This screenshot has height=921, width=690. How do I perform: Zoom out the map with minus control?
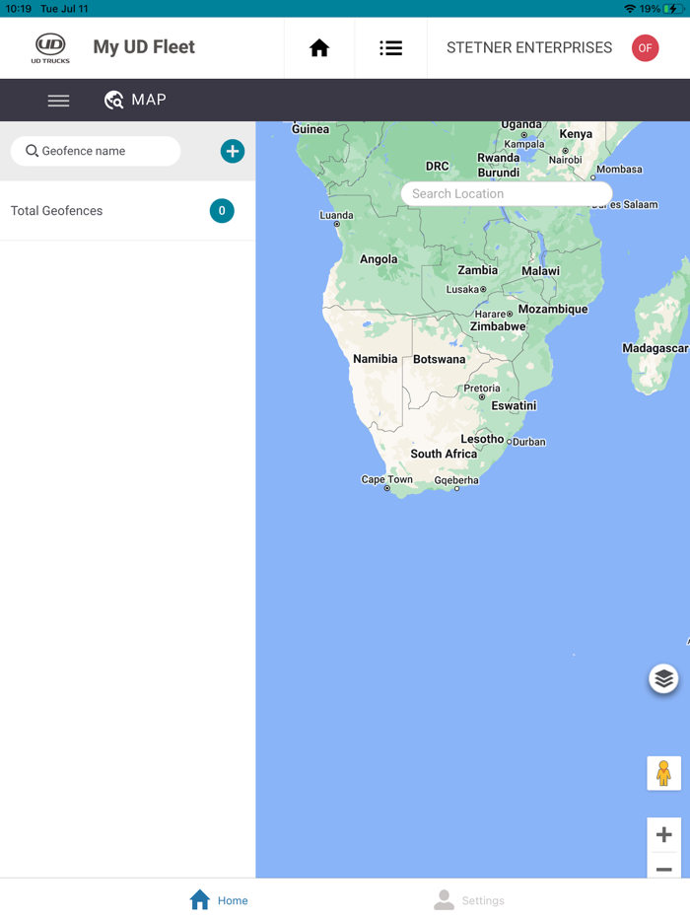pos(663,868)
